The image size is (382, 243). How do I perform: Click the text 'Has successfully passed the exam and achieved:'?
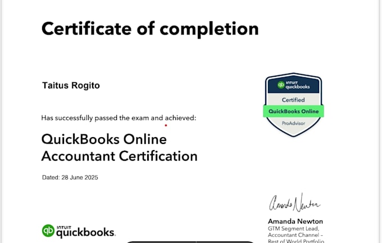[x=119, y=118]
